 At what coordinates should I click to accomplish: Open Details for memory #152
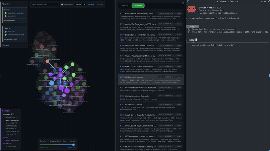point(179,96)
